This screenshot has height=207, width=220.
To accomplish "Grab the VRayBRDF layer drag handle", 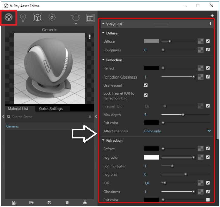I will [x=161, y=24].
